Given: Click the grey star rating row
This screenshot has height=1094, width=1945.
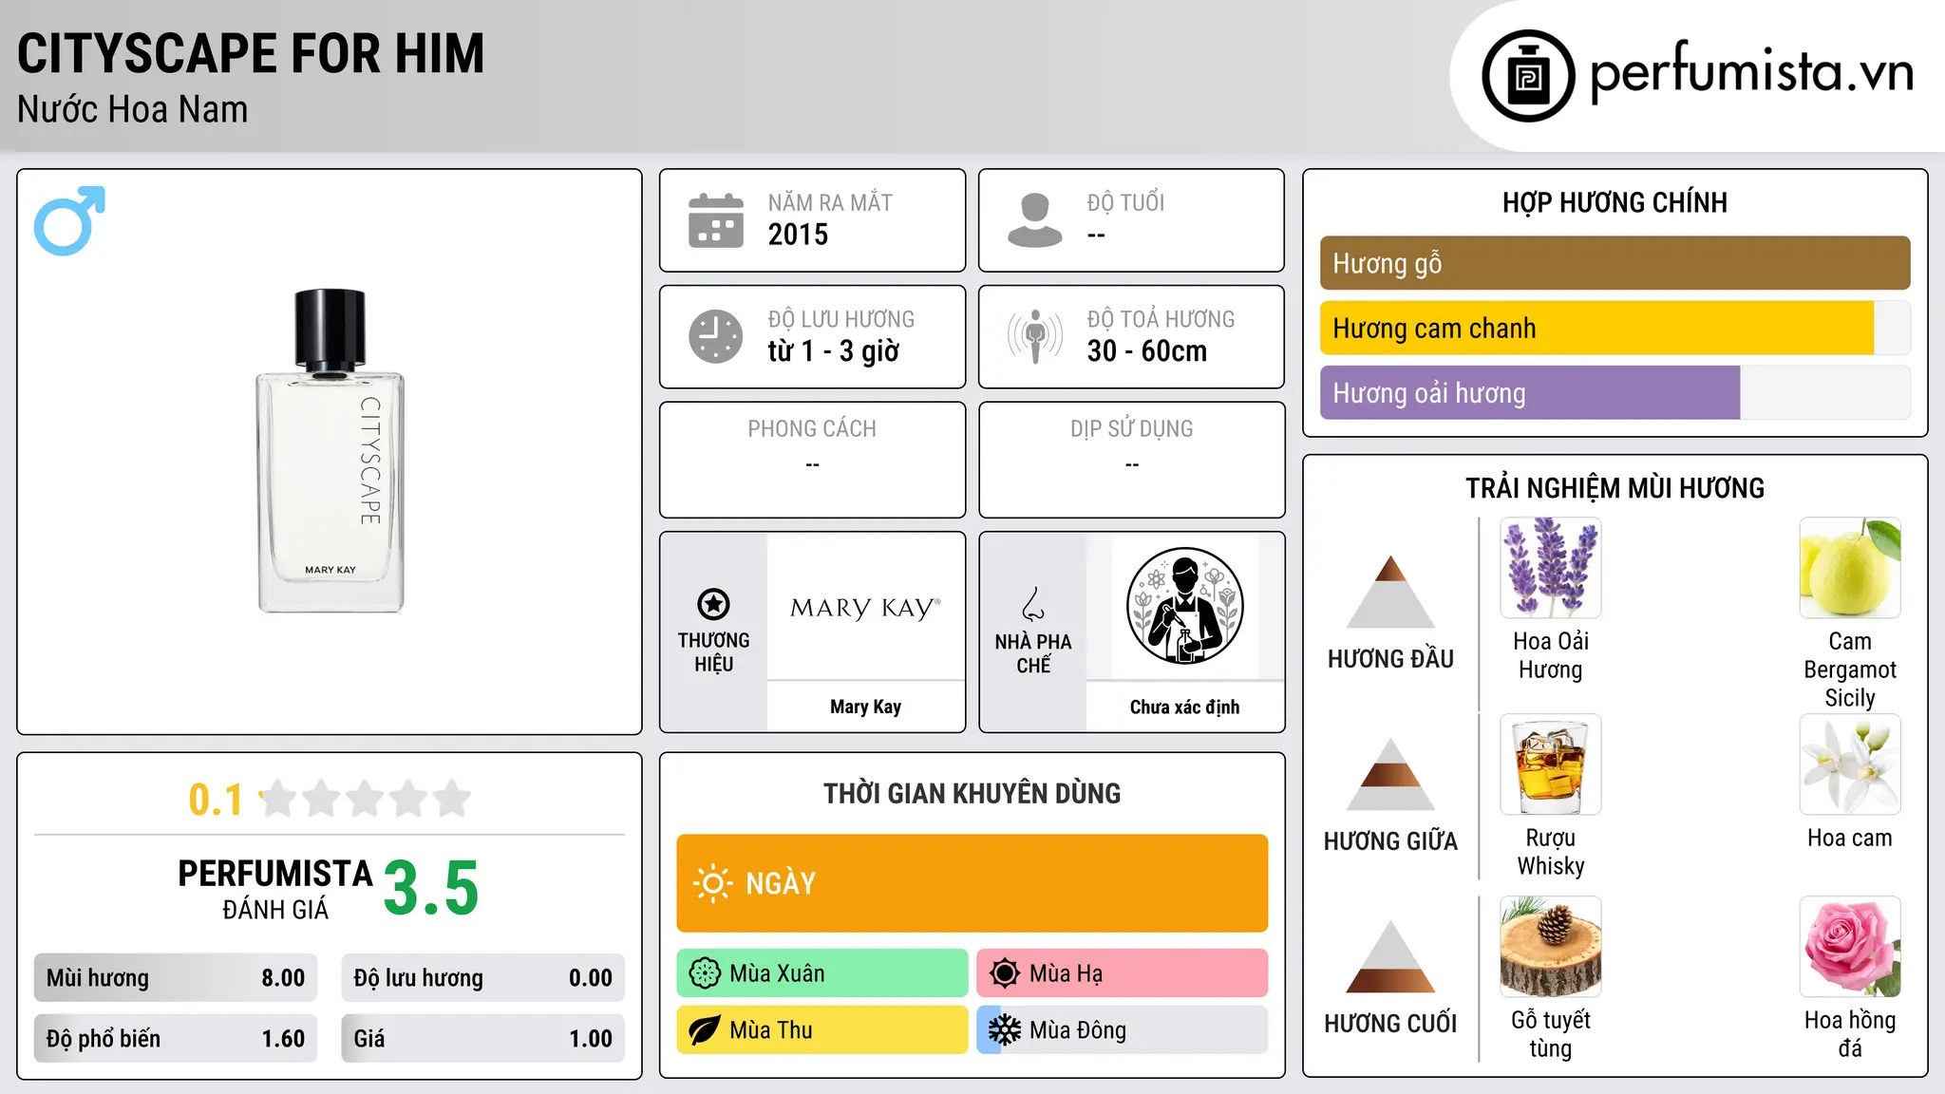Looking at the screenshot, I should (366, 799).
